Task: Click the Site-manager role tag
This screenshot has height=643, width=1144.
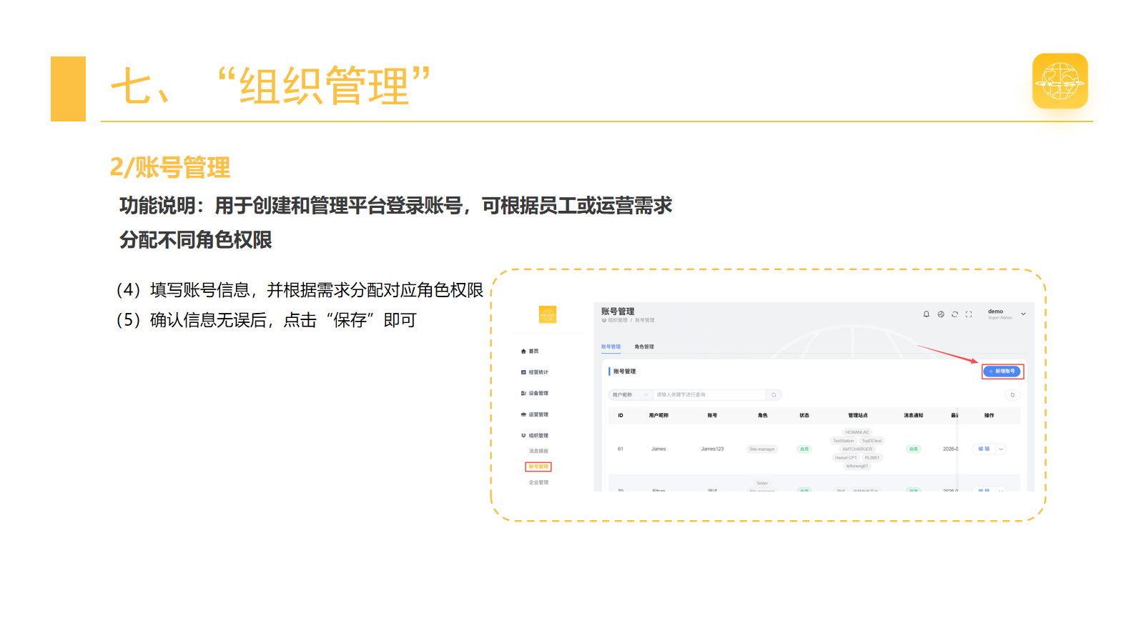Action: (762, 449)
